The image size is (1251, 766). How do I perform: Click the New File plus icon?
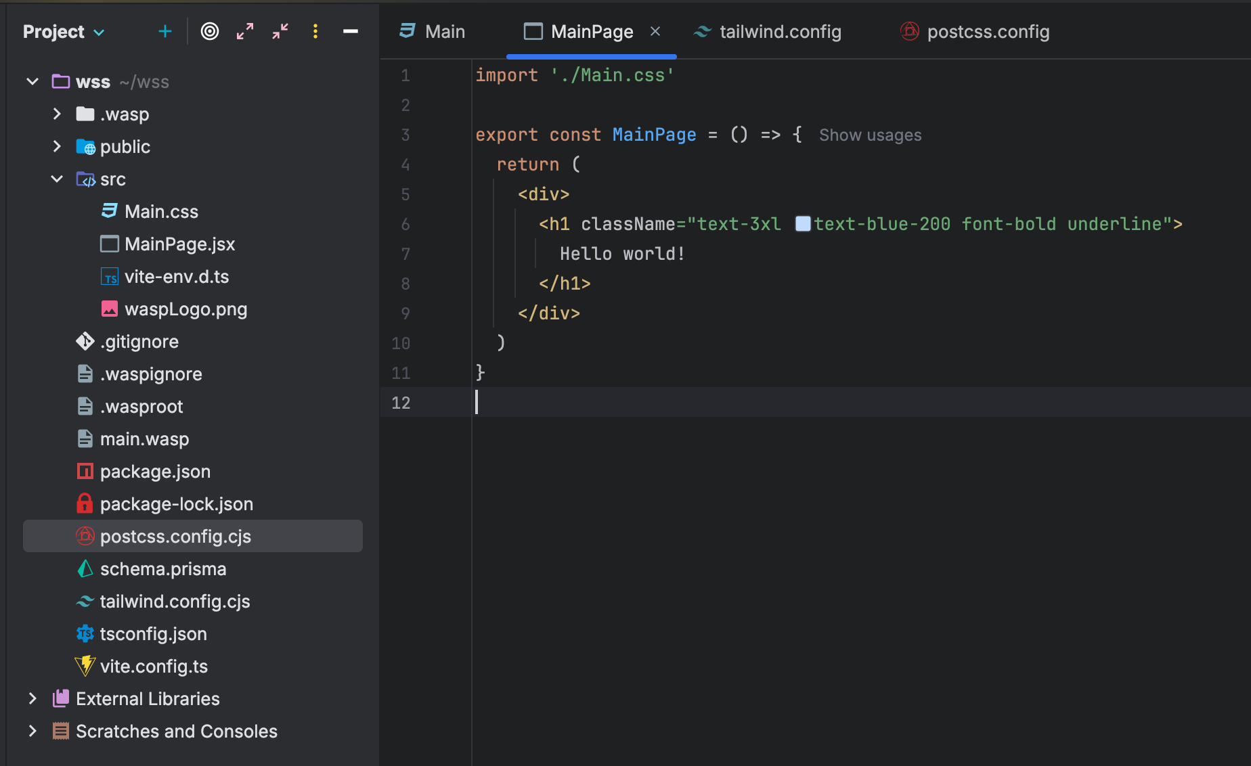coord(164,31)
